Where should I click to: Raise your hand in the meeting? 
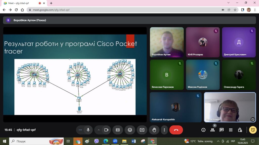click(154, 130)
